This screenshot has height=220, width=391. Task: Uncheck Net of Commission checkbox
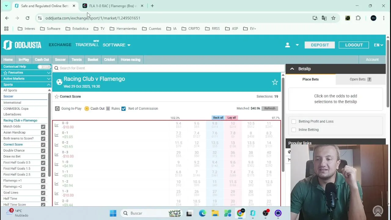click(123, 108)
